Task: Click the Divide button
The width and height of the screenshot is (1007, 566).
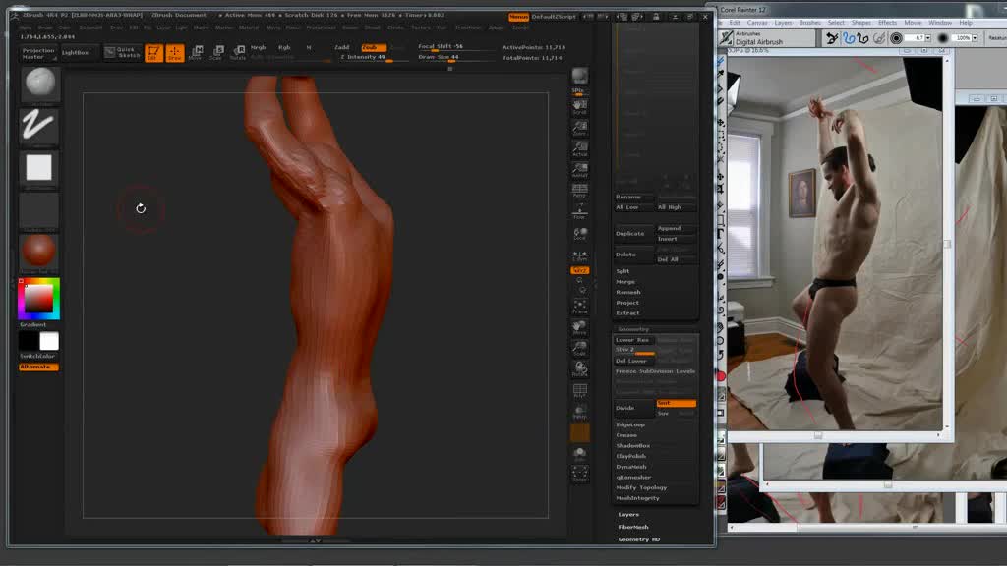Action: [633, 408]
